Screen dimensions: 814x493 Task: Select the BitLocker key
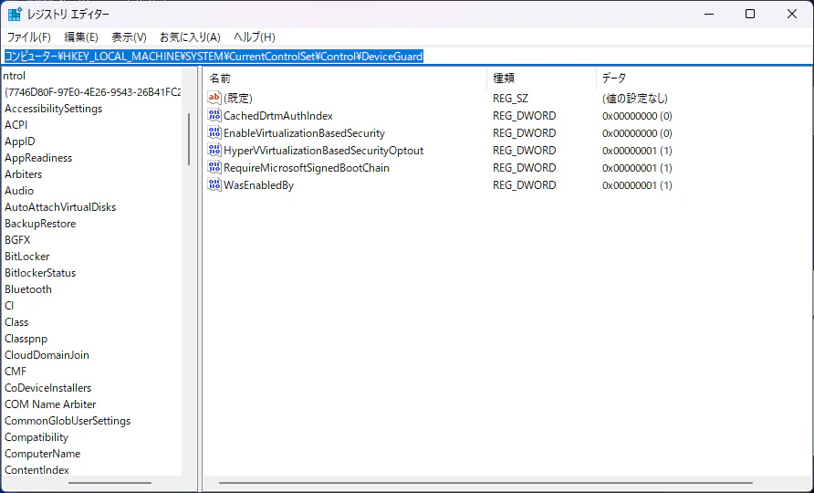point(27,257)
